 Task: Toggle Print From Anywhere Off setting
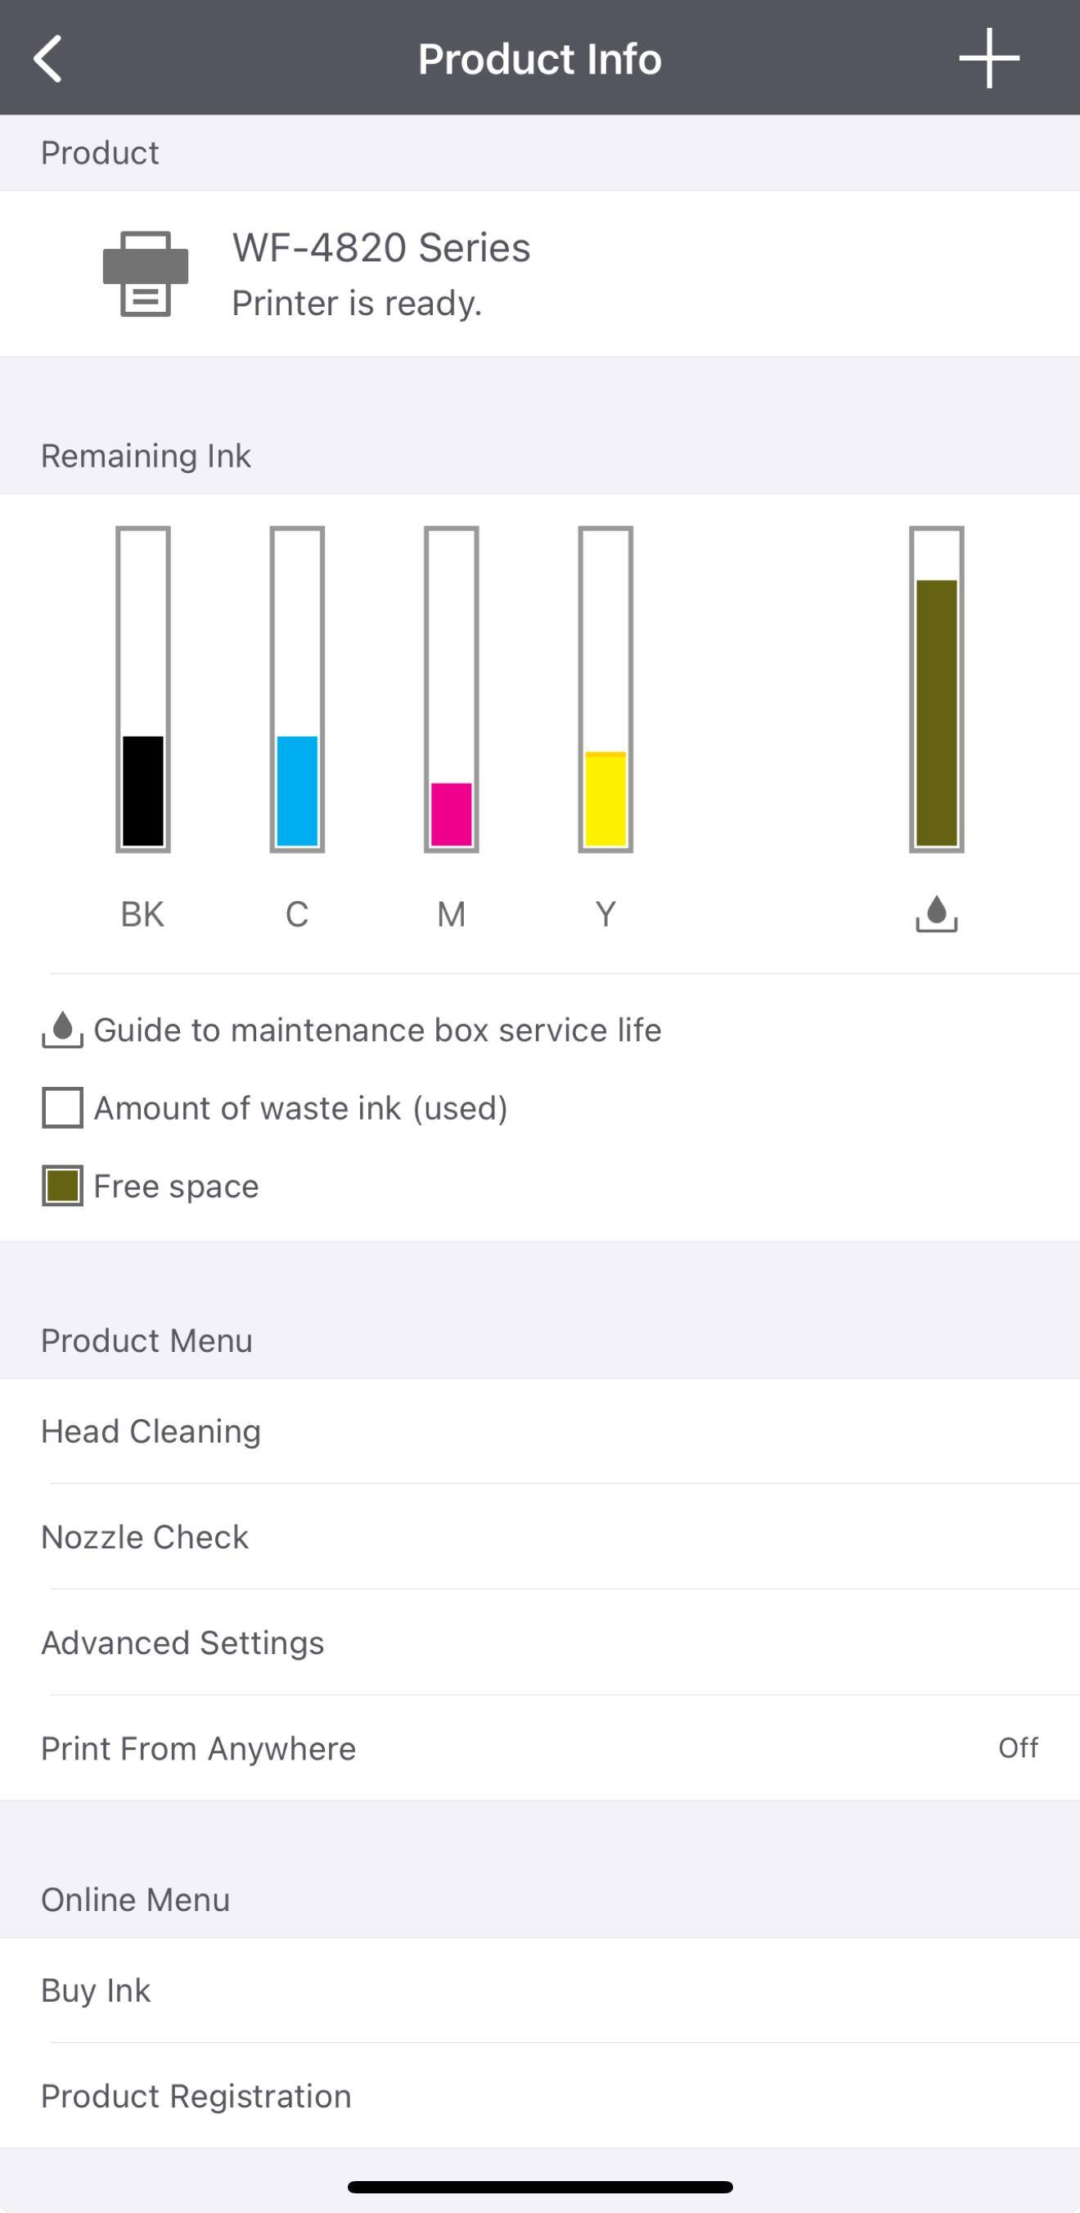tap(1018, 1747)
